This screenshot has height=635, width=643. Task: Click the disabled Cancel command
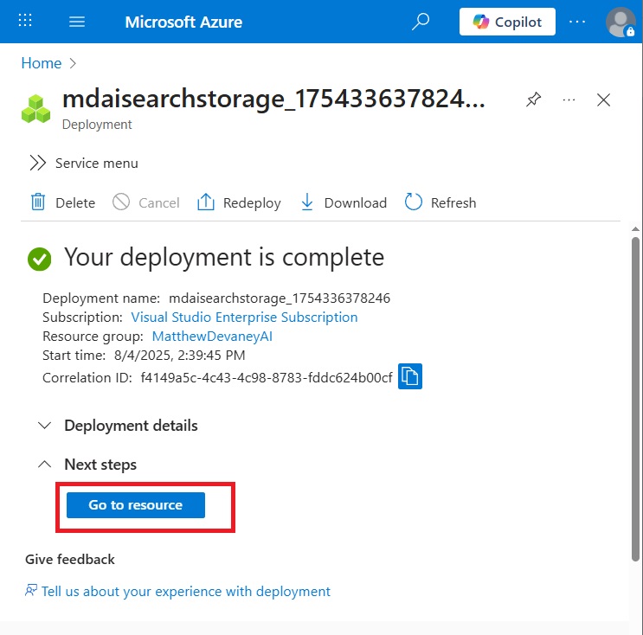(x=146, y=202)
